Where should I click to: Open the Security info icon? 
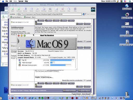(x=63, y=9)
